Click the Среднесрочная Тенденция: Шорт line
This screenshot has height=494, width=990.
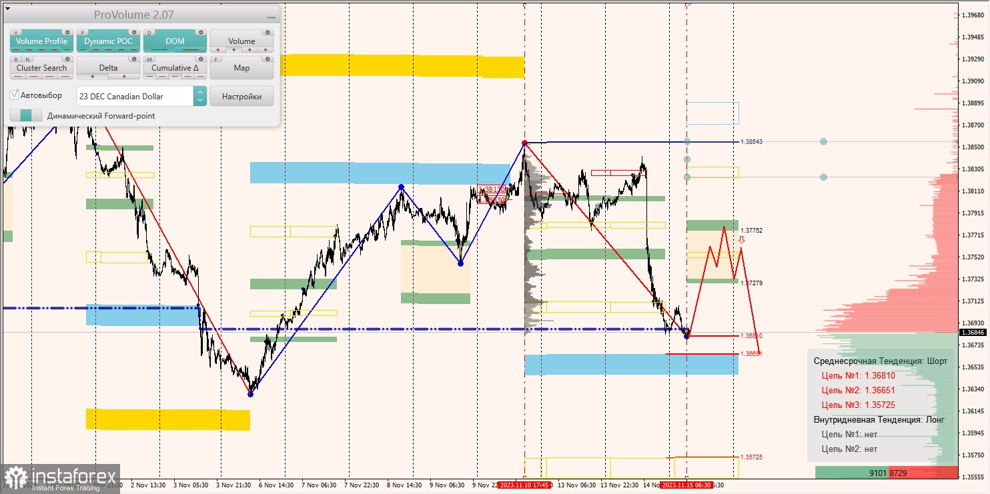tap(880, 361)
